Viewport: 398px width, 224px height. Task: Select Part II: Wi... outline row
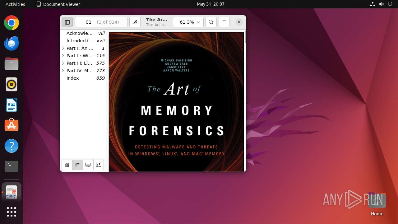click(x=83, y=56)
